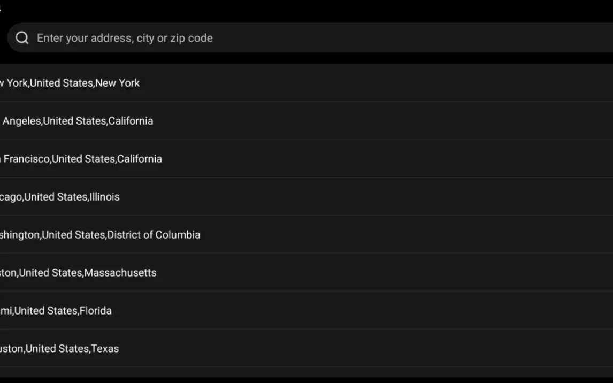
Task: Click the "Enter your address" placeholder text
Action: pyautogui.click(x=125, y=38)
